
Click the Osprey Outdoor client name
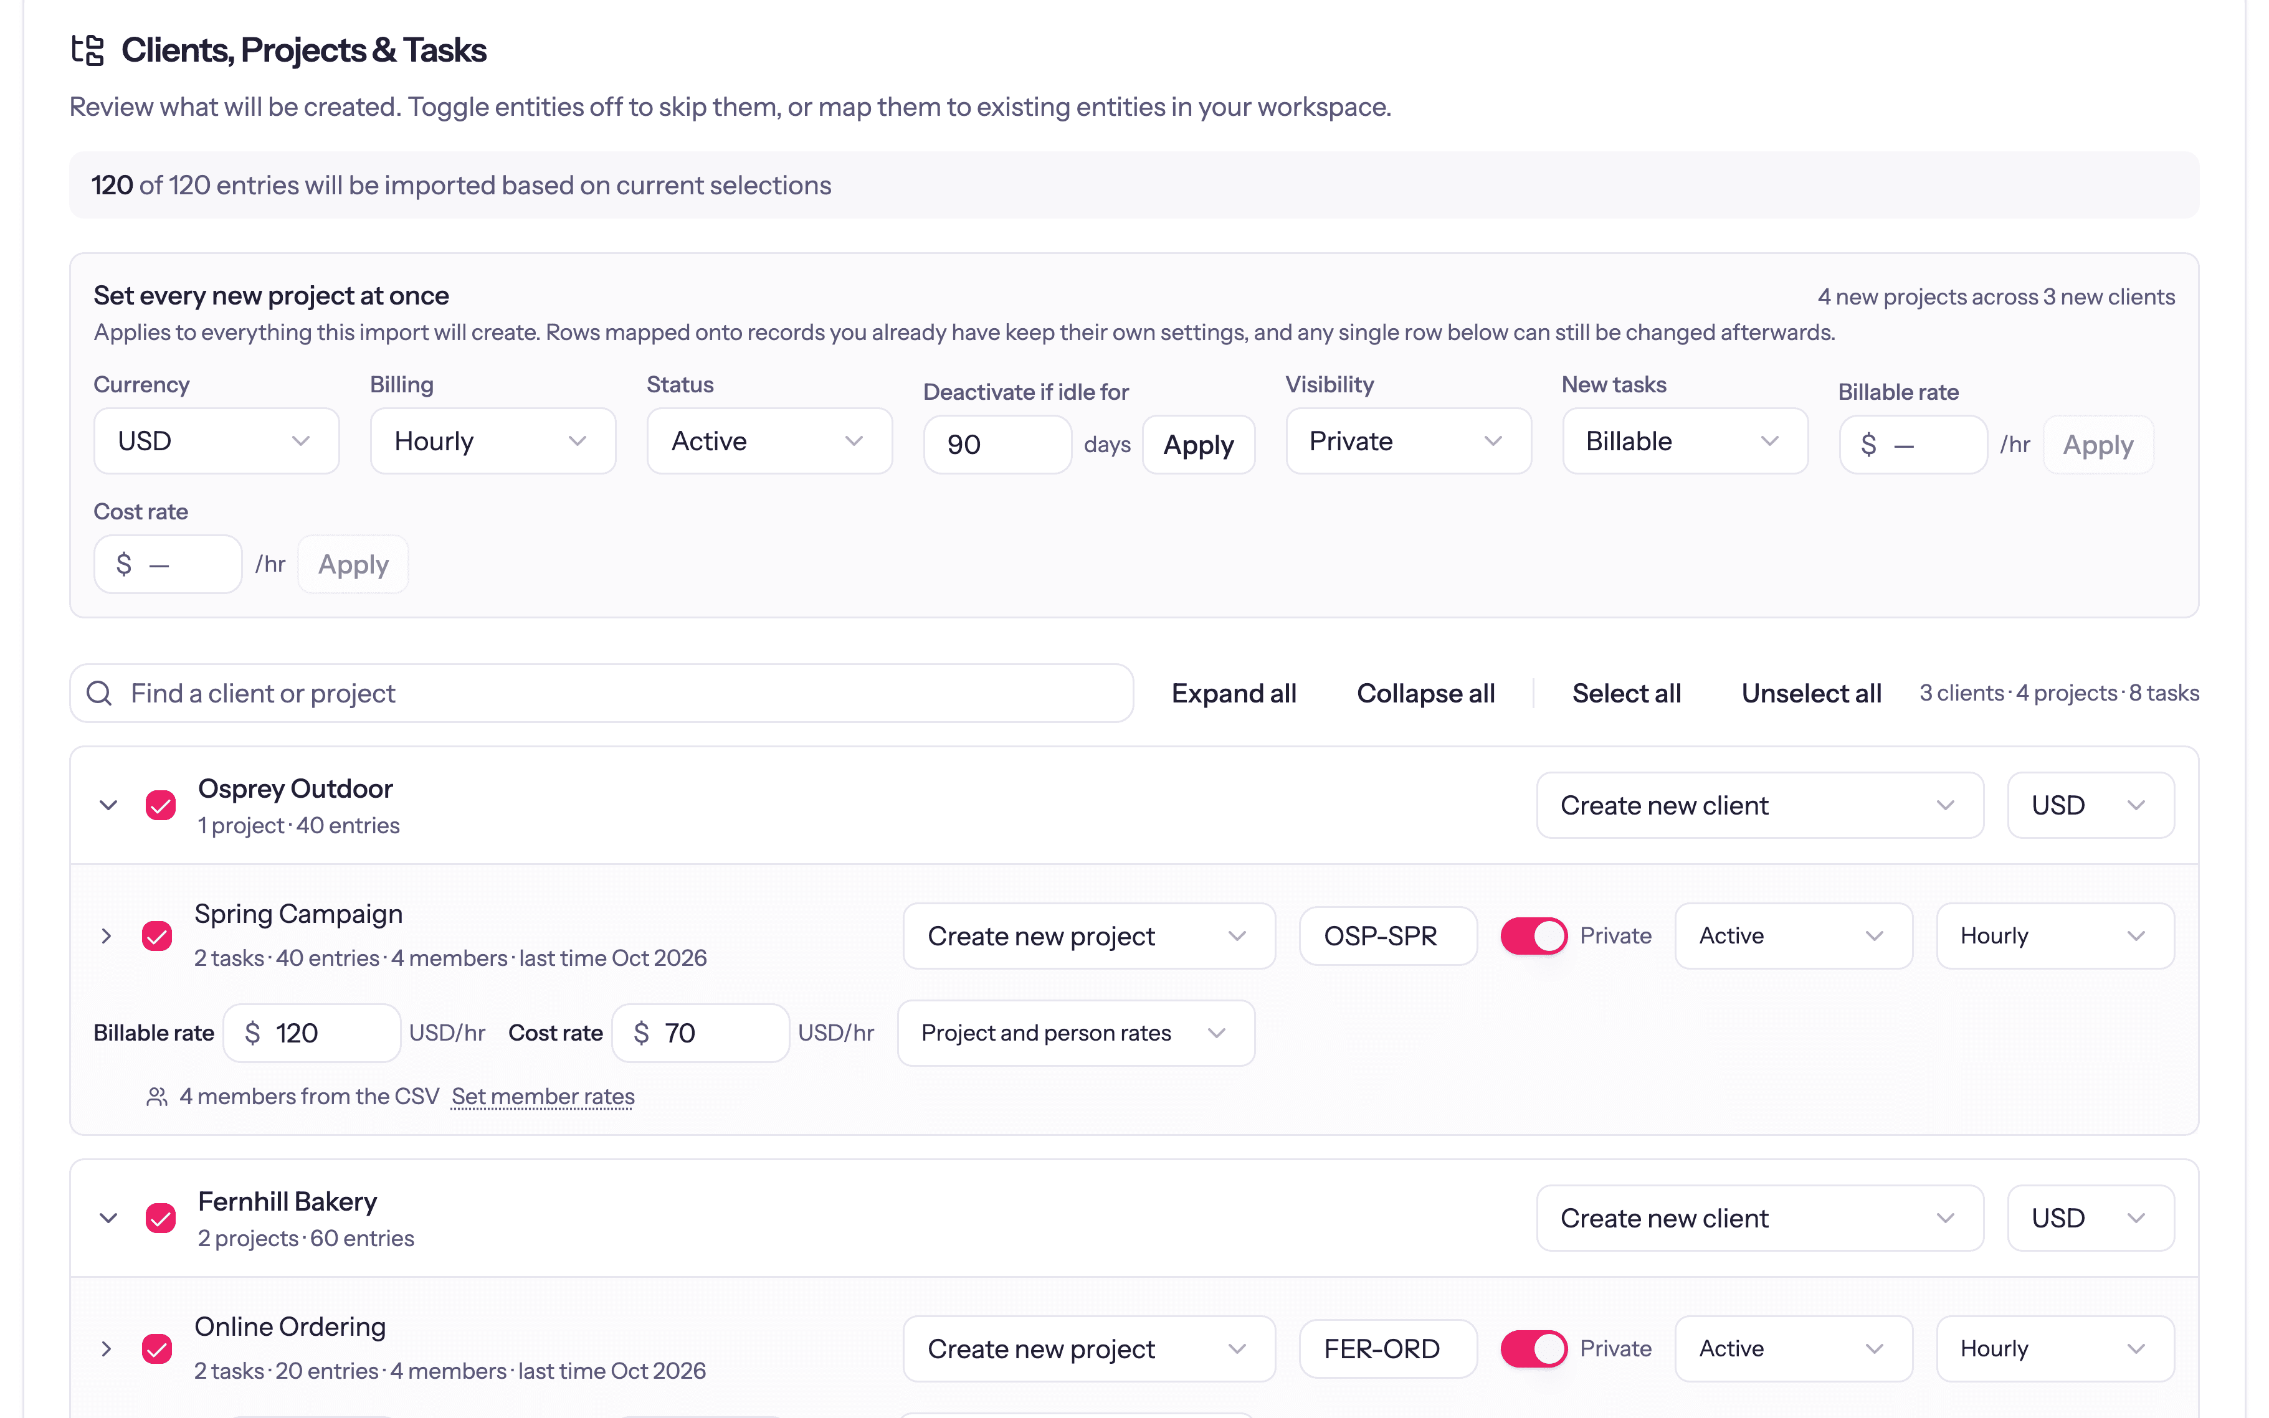click(295, 789)
